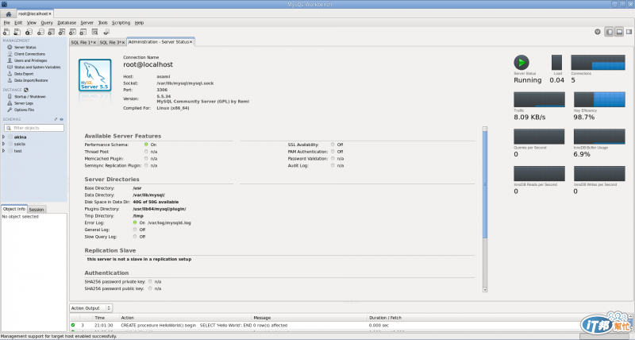
Task: Close the root@localhost connection tab
Action: click(50, 14)
